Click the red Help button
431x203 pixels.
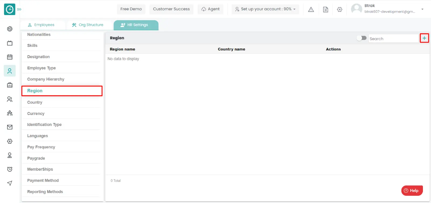tap(412, 191)
